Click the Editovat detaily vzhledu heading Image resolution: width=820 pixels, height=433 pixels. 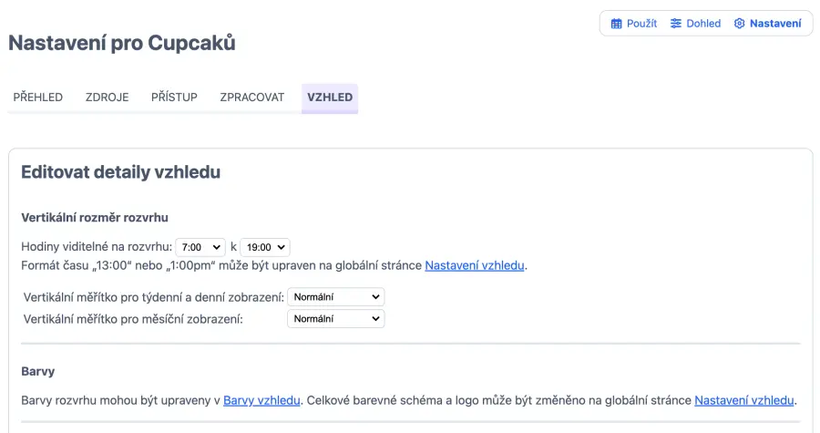(120, 171)
